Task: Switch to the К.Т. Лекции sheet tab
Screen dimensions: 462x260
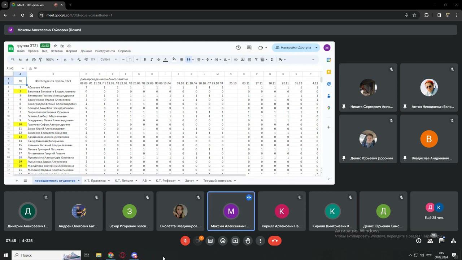Action: (124, 181)
